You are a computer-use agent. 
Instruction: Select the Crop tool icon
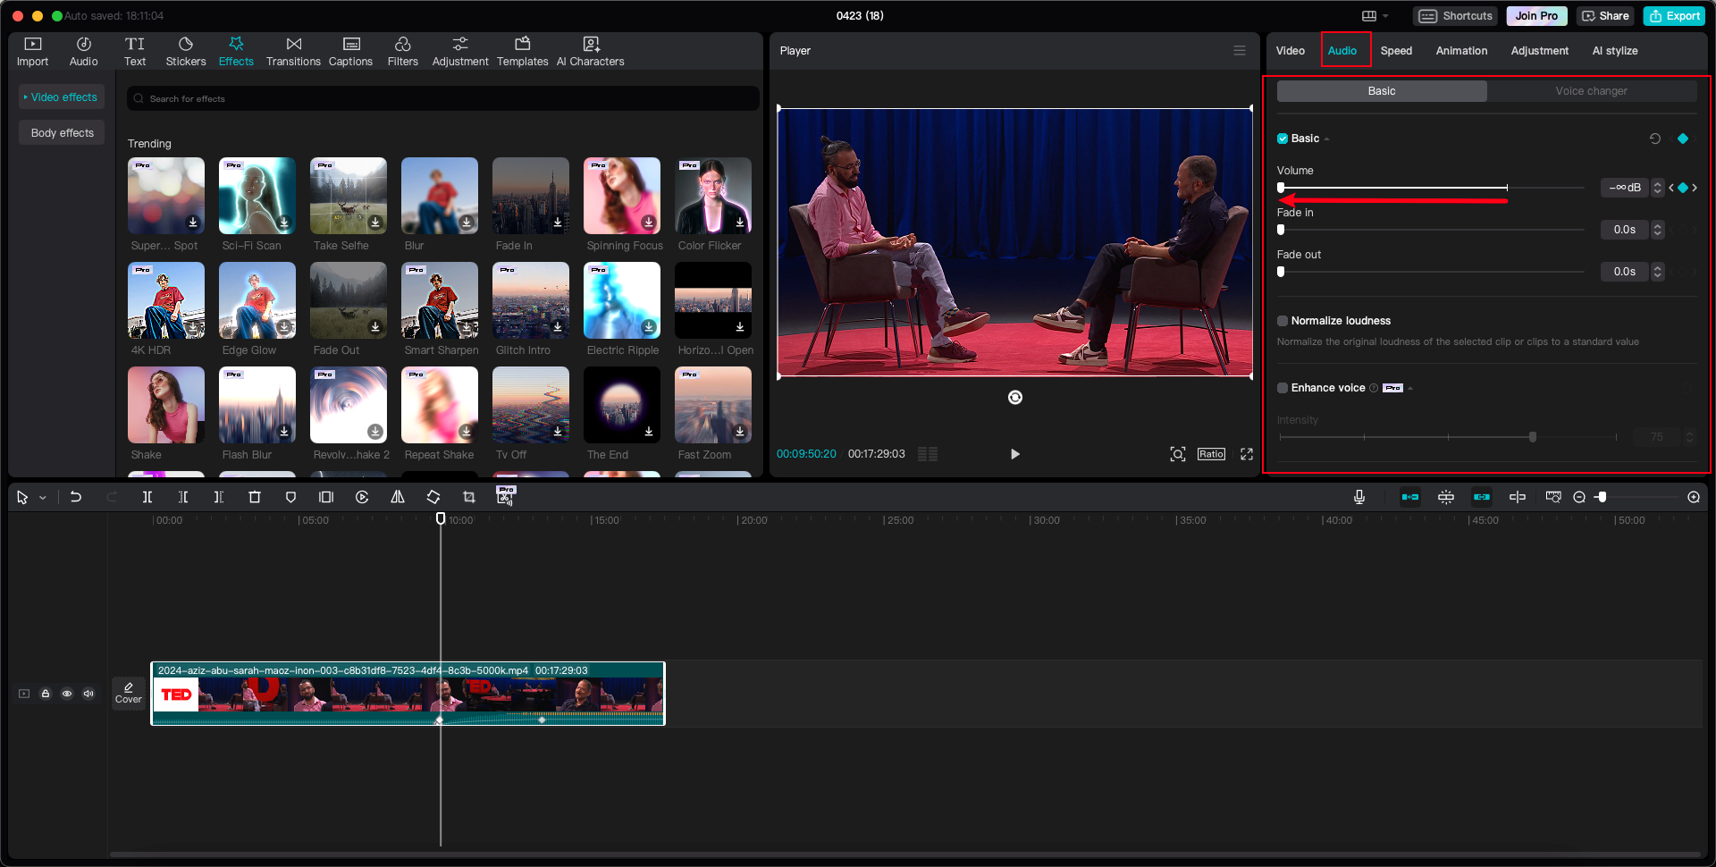point(468,497)
